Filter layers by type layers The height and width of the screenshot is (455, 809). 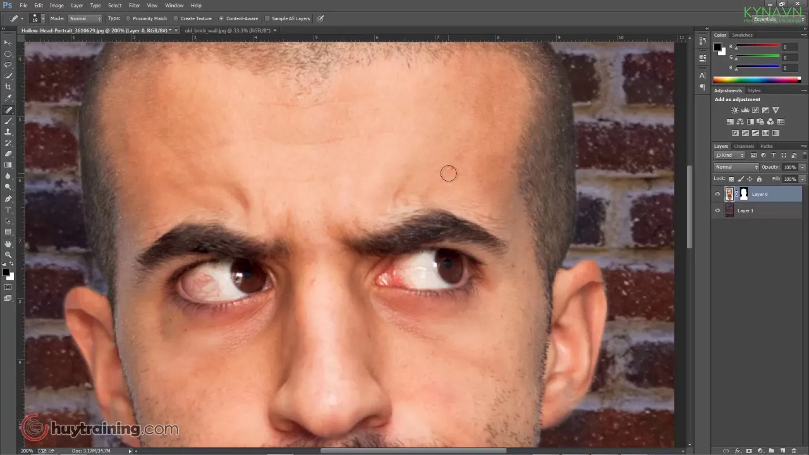pos(774,155)
